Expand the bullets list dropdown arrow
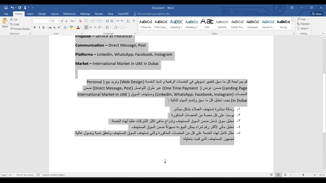326x183 pixels. [x=89, y=21]
